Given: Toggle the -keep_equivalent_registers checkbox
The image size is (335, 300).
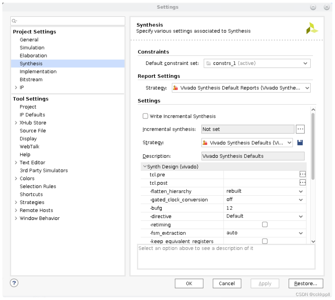Looking at the screenshot, I should (265, 241).
